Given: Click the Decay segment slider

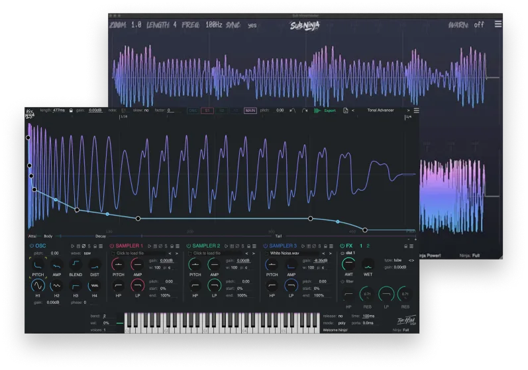Looking at the screenshot, I should coord(99,236).
